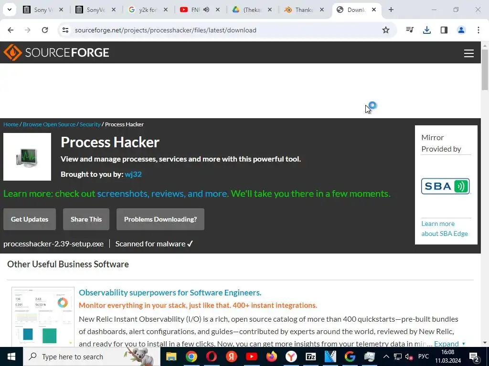Click the Process Hacker project icon
Screen dimensions: 489x366
27,157
